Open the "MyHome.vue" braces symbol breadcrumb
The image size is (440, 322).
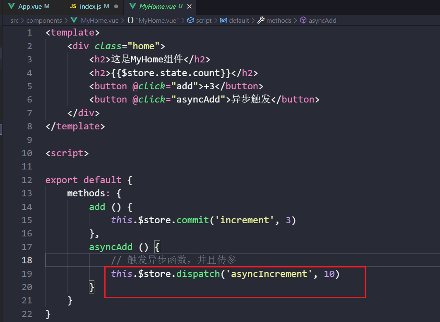157,20
